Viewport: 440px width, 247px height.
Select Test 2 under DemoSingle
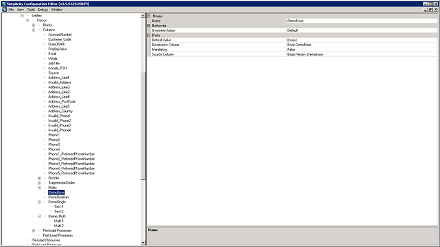(59, 211)
